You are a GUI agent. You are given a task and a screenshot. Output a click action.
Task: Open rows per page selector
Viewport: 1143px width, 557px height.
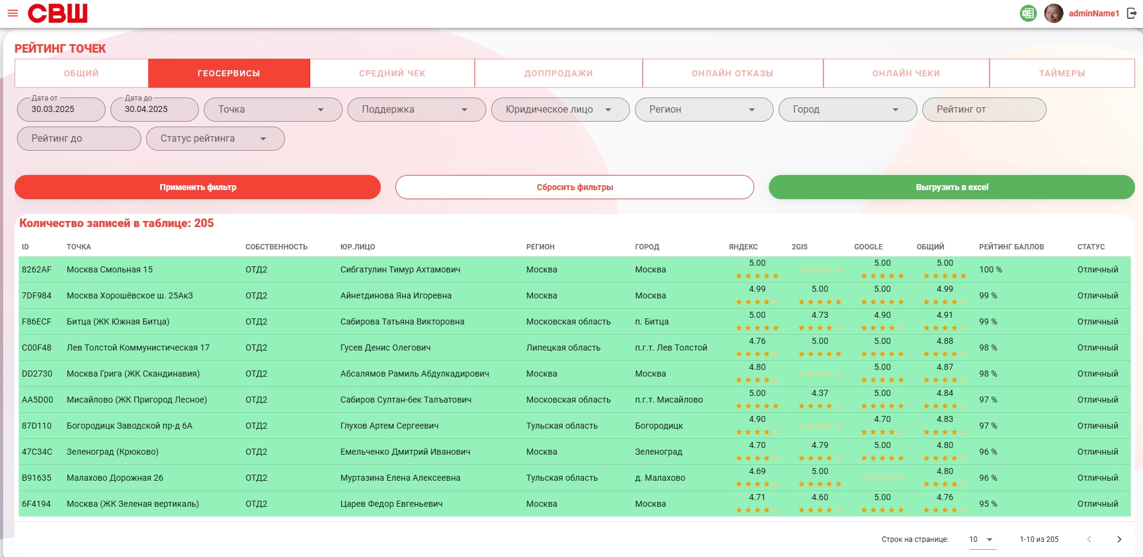pos(982,539)
